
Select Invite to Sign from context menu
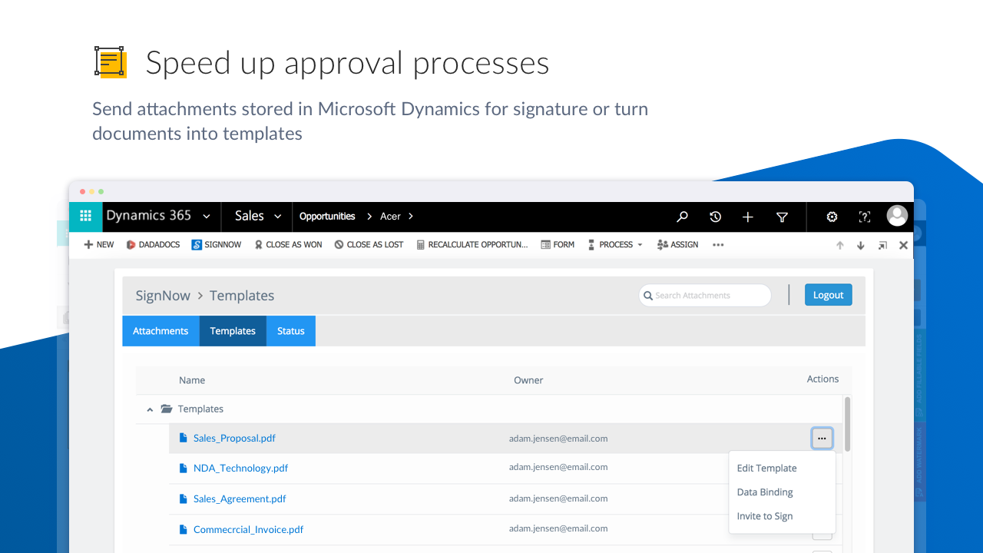coord(764,516)
